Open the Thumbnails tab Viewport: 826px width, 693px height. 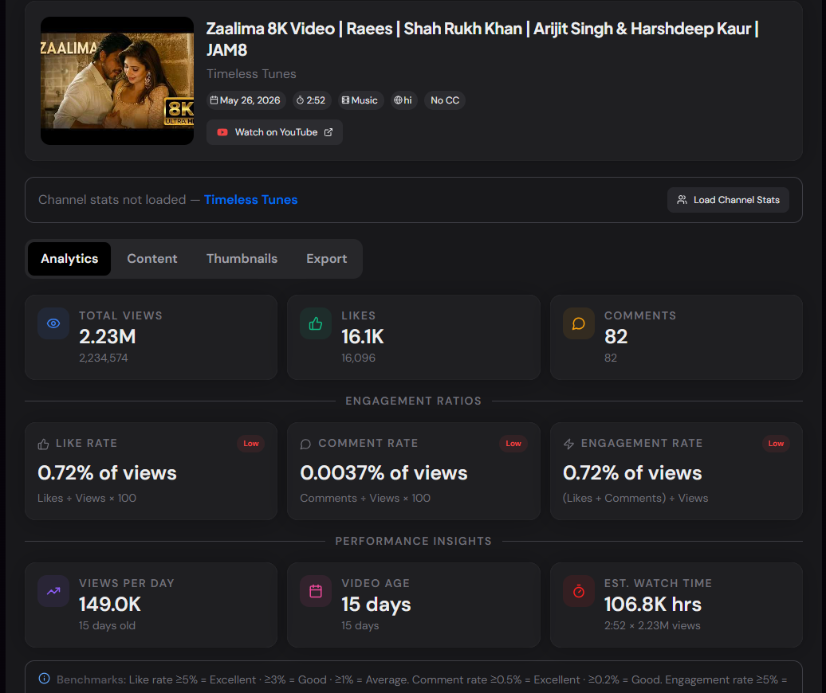(x=242, y=259)
